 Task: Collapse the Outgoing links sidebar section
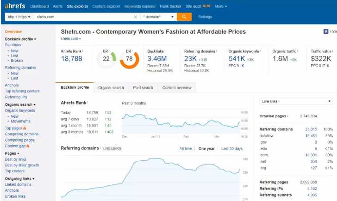pyautogui.click(x=20, y=178)
